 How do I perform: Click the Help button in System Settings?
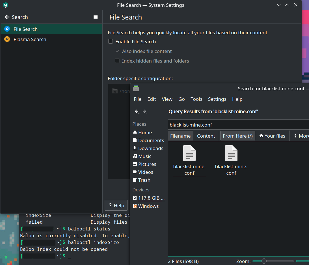point(116,206)
